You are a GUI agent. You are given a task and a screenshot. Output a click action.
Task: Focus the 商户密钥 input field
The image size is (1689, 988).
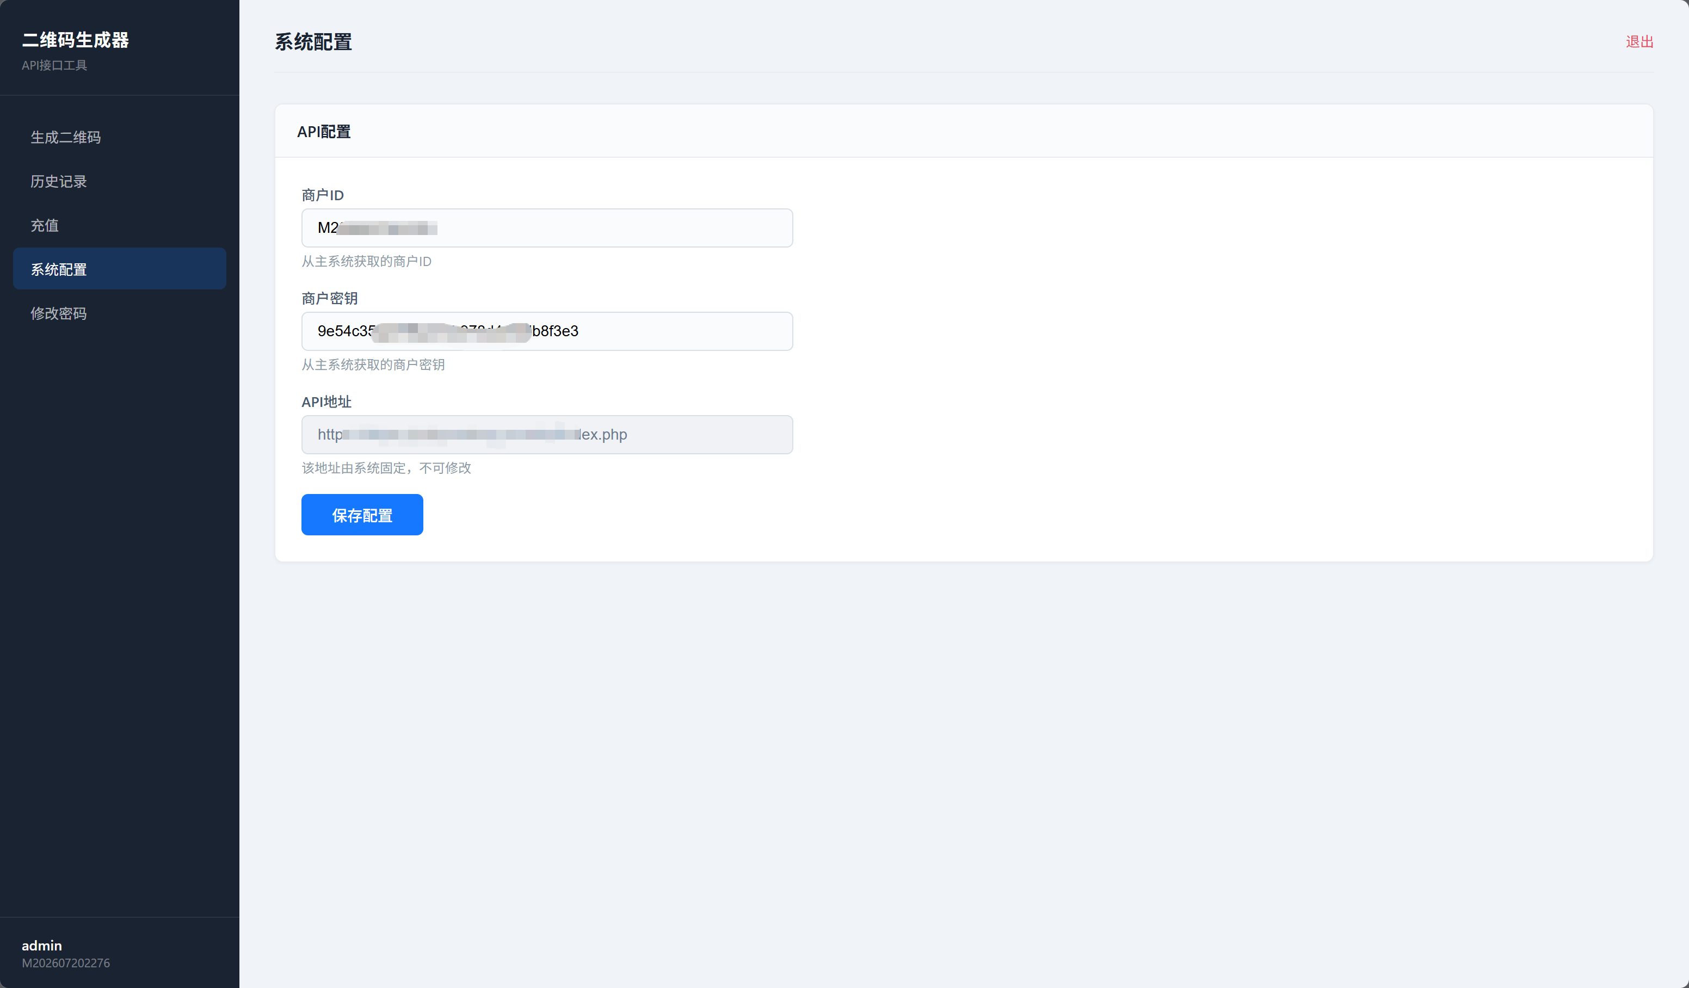tap(547, 331)
